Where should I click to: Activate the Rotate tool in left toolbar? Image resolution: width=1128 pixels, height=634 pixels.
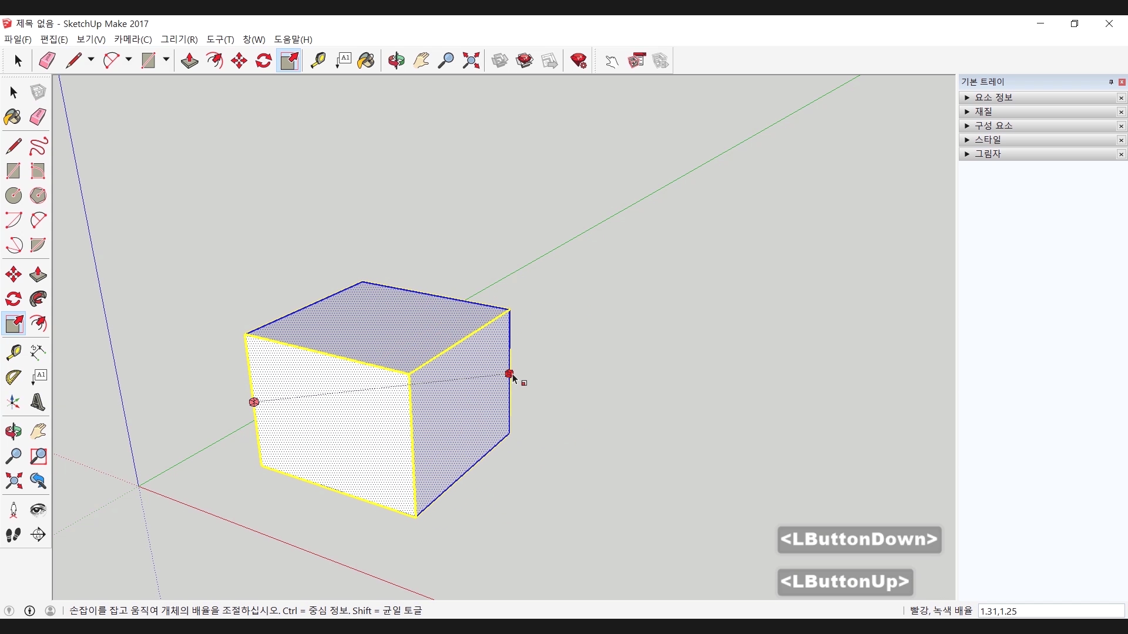pyautogui.click(x=13, y=299)
